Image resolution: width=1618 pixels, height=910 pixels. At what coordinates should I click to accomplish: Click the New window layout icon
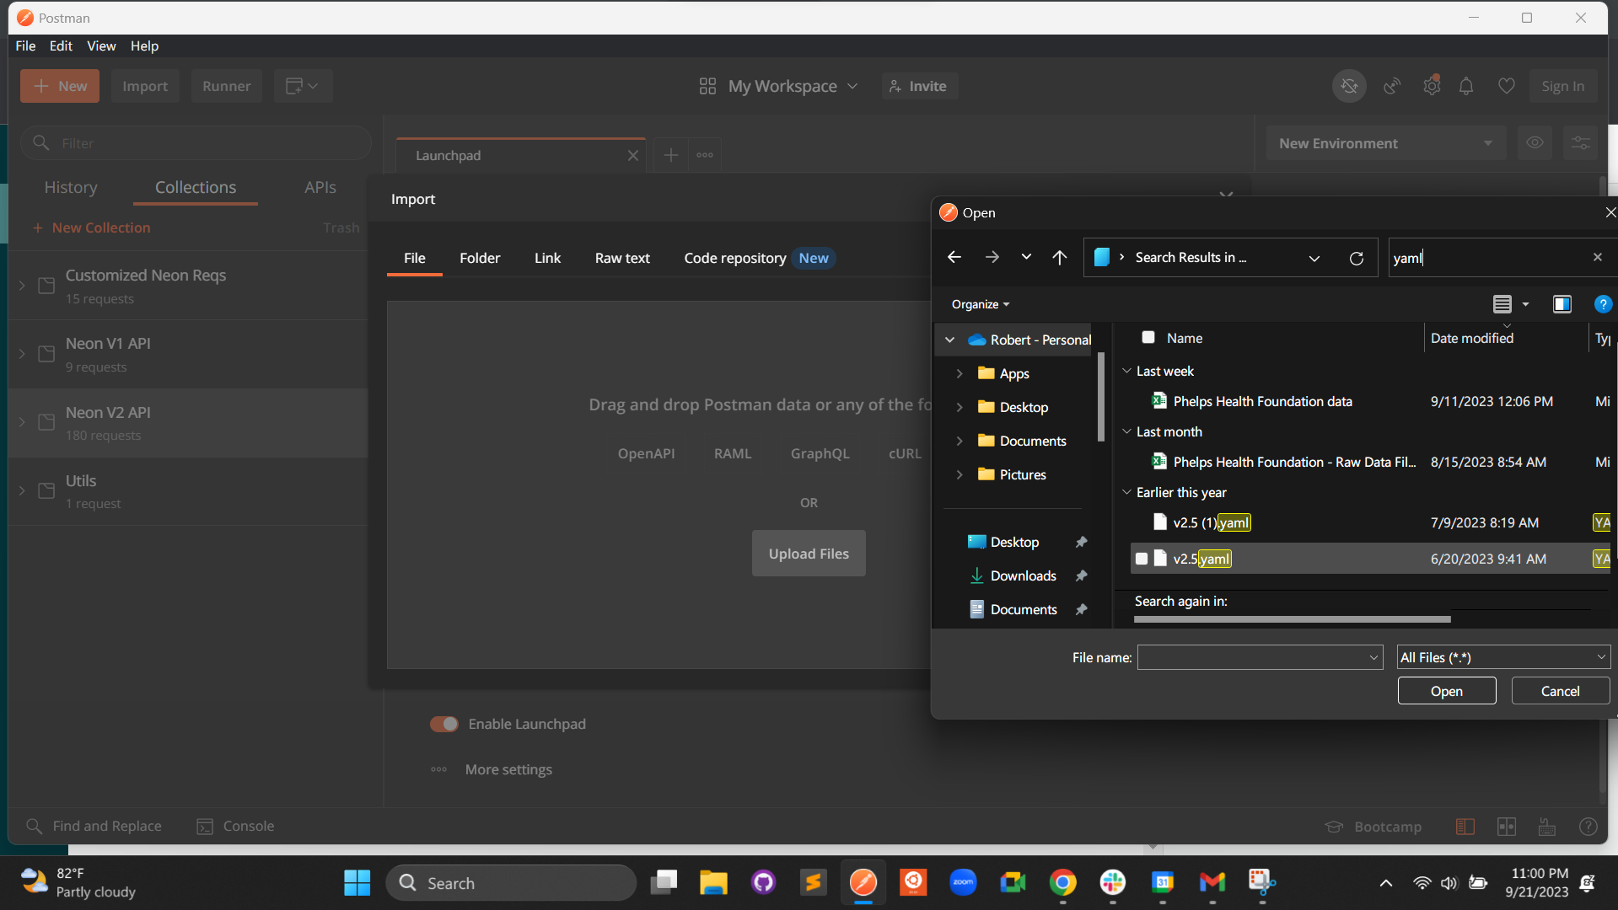tap(303, 86)
